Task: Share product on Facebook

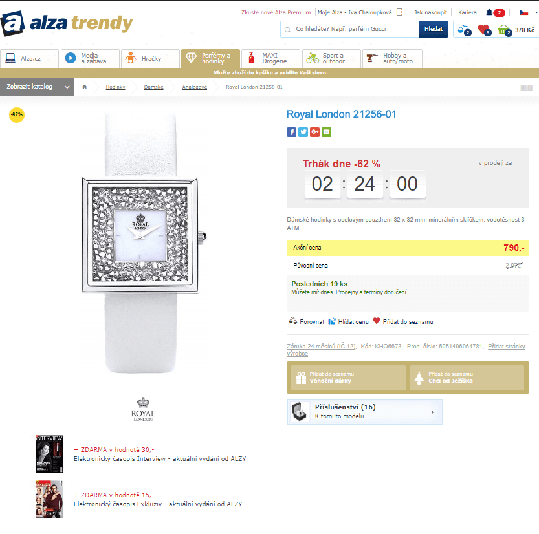Action: click(291, 132)
